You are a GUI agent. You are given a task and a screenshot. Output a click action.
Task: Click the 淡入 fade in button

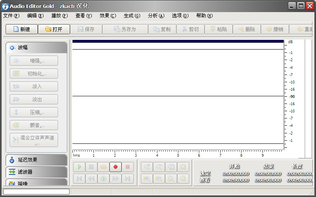tap(34, 87)
